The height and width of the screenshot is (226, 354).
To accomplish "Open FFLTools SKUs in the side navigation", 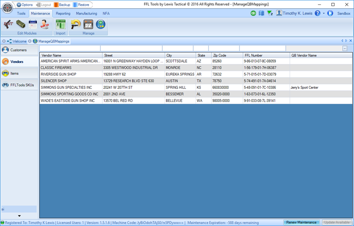I will (x=19, y=85).
